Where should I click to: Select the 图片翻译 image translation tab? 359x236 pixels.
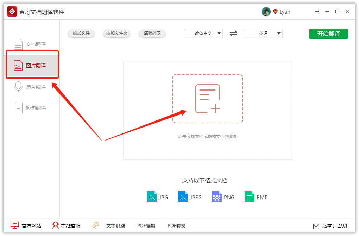(x=32, y=66)
